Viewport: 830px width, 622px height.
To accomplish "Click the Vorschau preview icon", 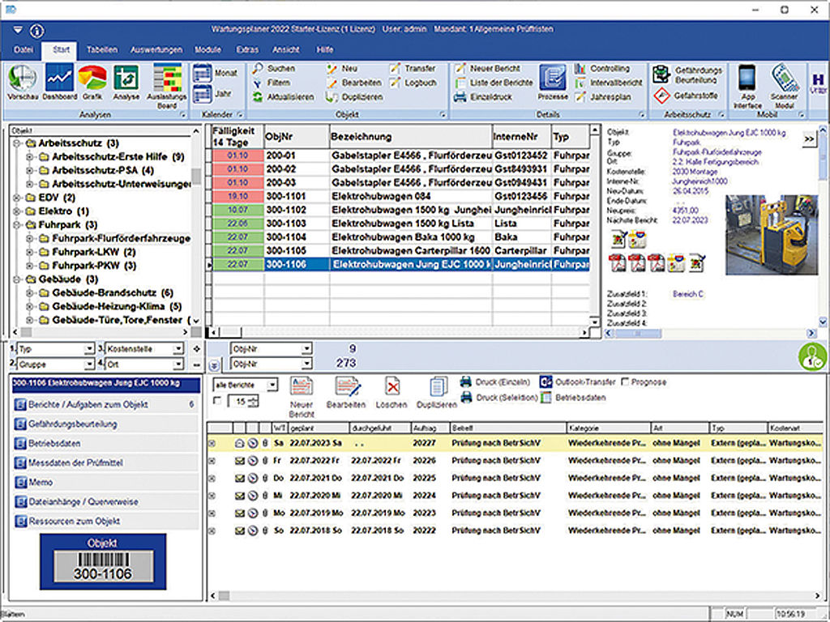I will (22, 79).
